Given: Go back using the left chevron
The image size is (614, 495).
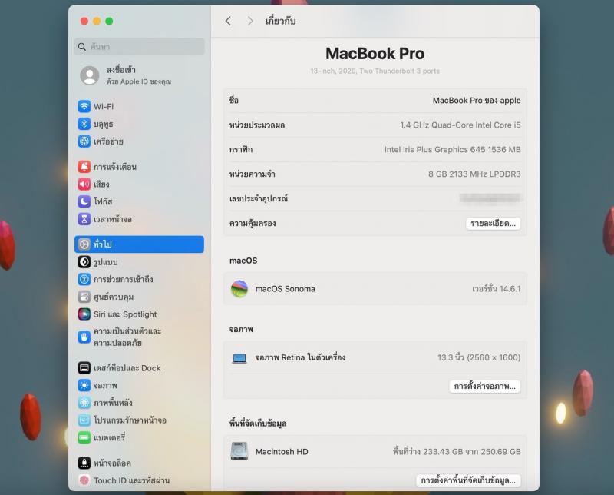Looking at the screenshot, I should [228, 21].
